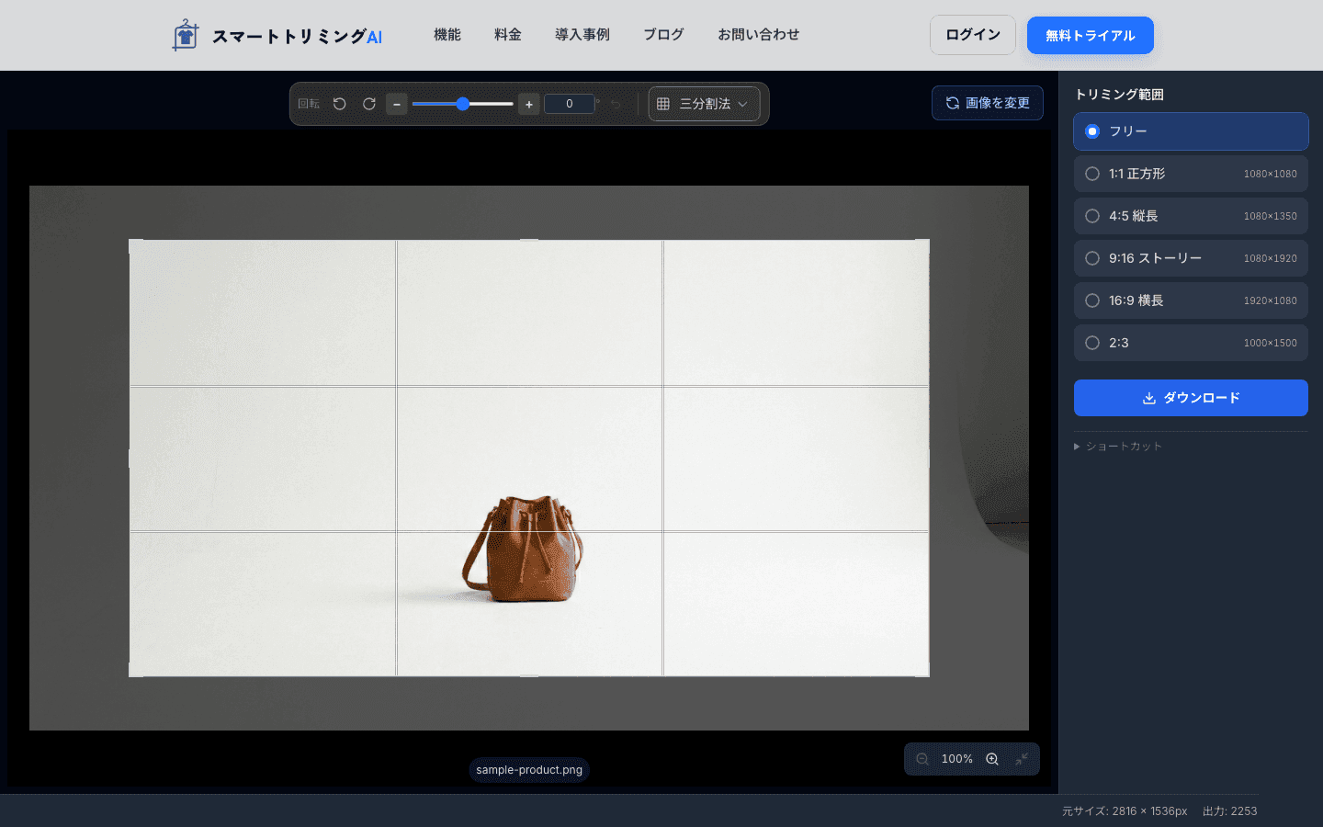Choose the 9:16 ストーリー ratio
The image size is (1323, 827).
click(1191, 258)
